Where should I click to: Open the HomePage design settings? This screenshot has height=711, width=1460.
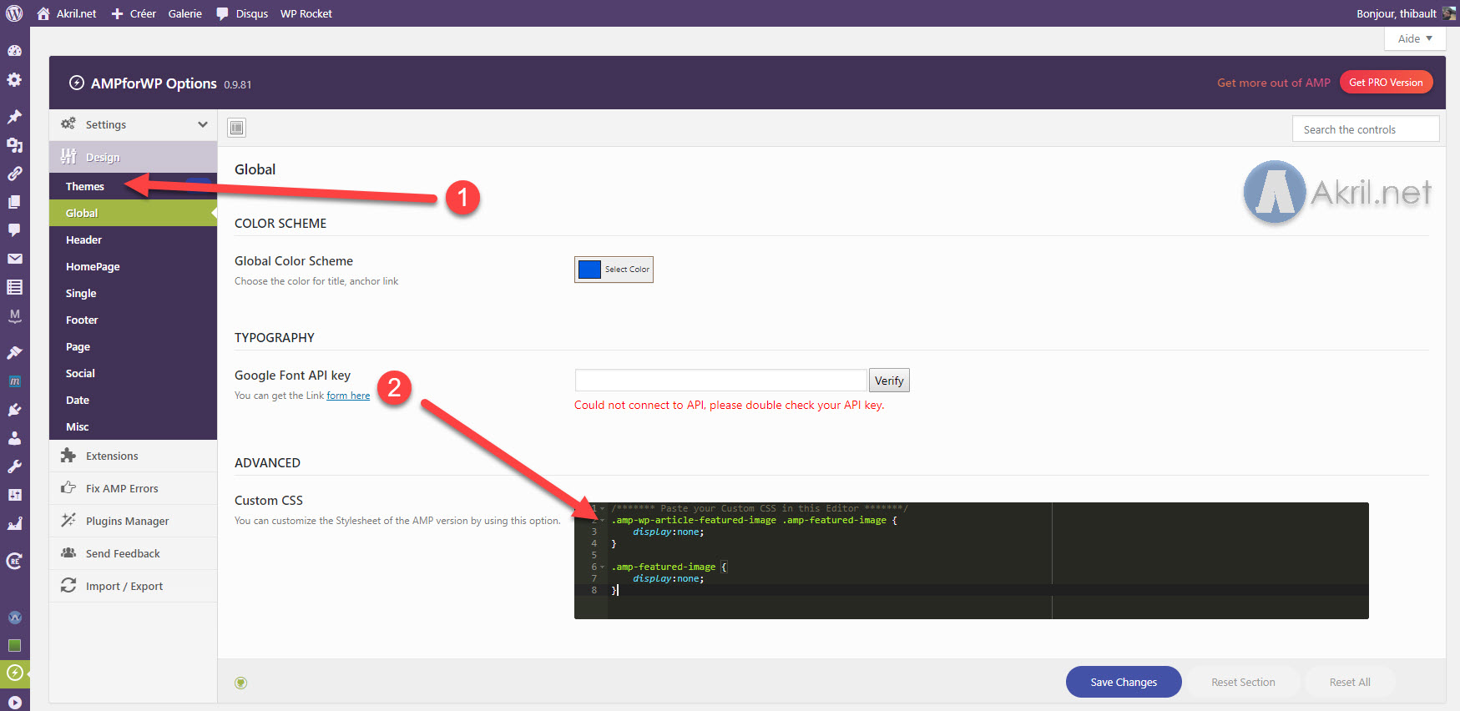click(x=133, y=266)
